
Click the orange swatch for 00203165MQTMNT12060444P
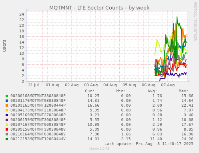click(7, 105)
